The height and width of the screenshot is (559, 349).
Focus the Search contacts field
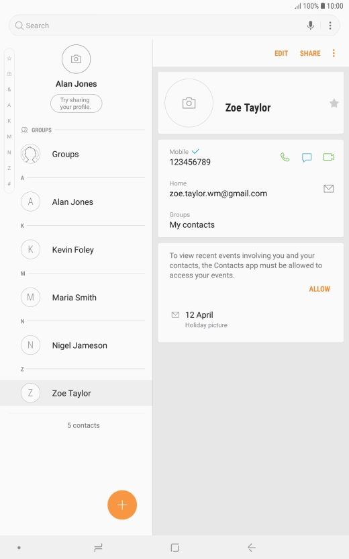(x=160, y=26)
